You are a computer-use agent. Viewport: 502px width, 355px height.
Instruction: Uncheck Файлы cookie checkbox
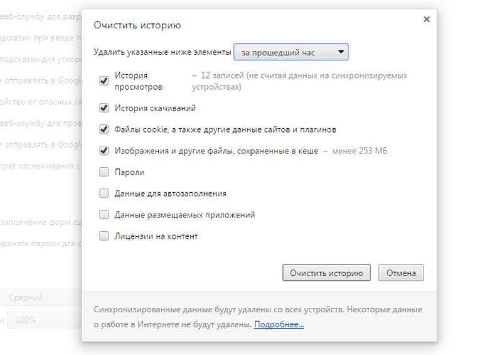click(104, 129)
